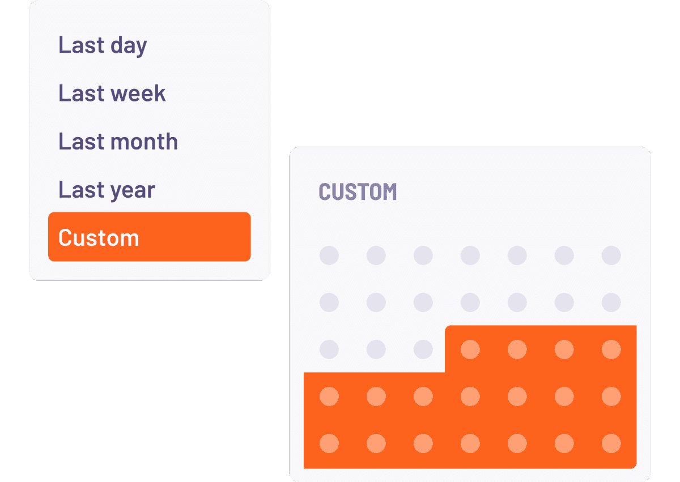Choose third gray dot in third row

(x=423, y=349)
